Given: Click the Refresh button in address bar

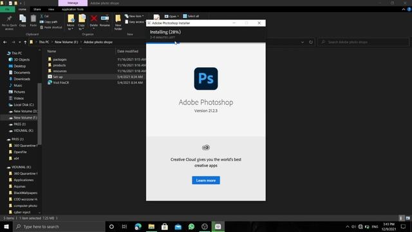Looking at the screenshot, I should 311,42.
